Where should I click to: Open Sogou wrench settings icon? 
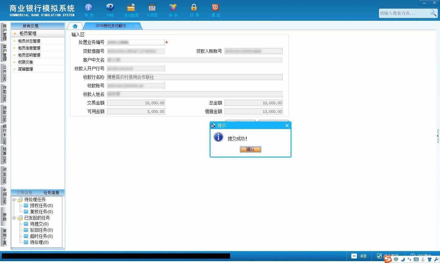pos(436,259)
